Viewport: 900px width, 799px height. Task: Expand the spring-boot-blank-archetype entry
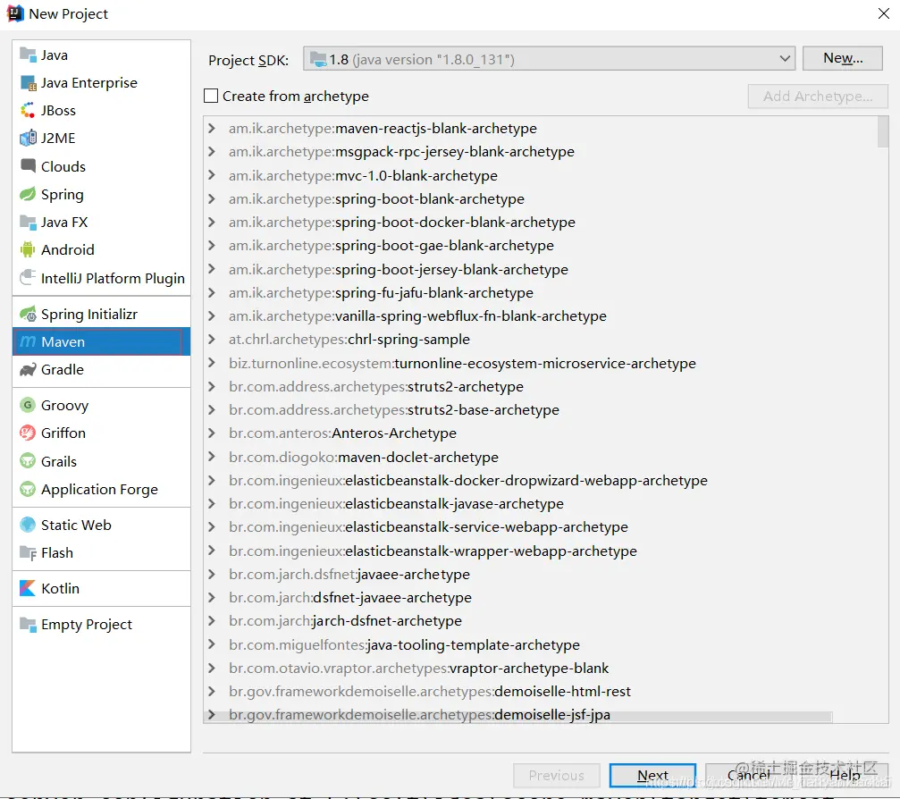pos(212,198)
